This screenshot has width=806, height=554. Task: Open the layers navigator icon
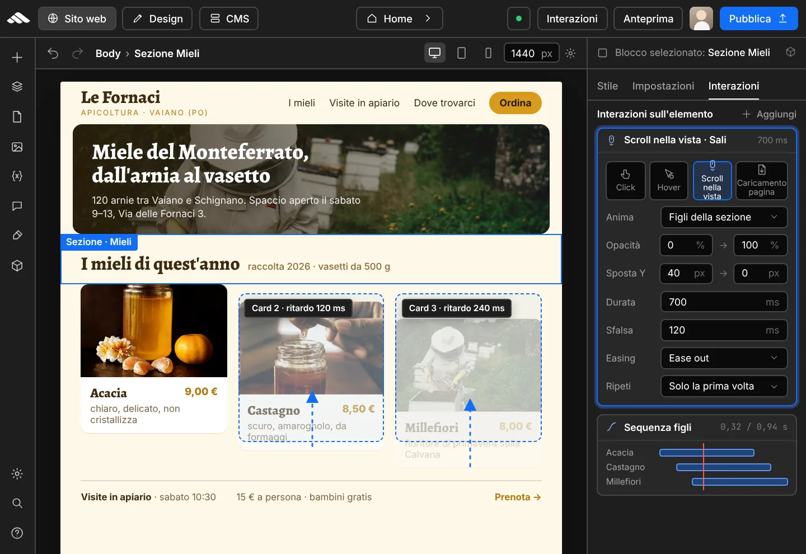click(x=17, y=87)
